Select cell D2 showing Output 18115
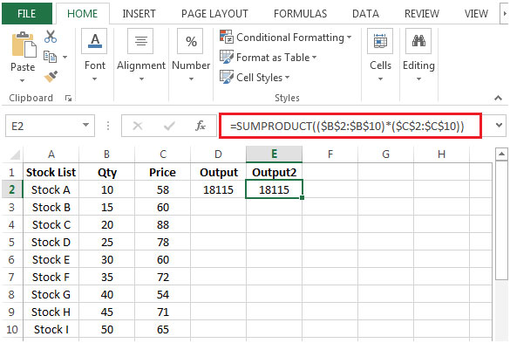510x343 pixels. point(218,189)
